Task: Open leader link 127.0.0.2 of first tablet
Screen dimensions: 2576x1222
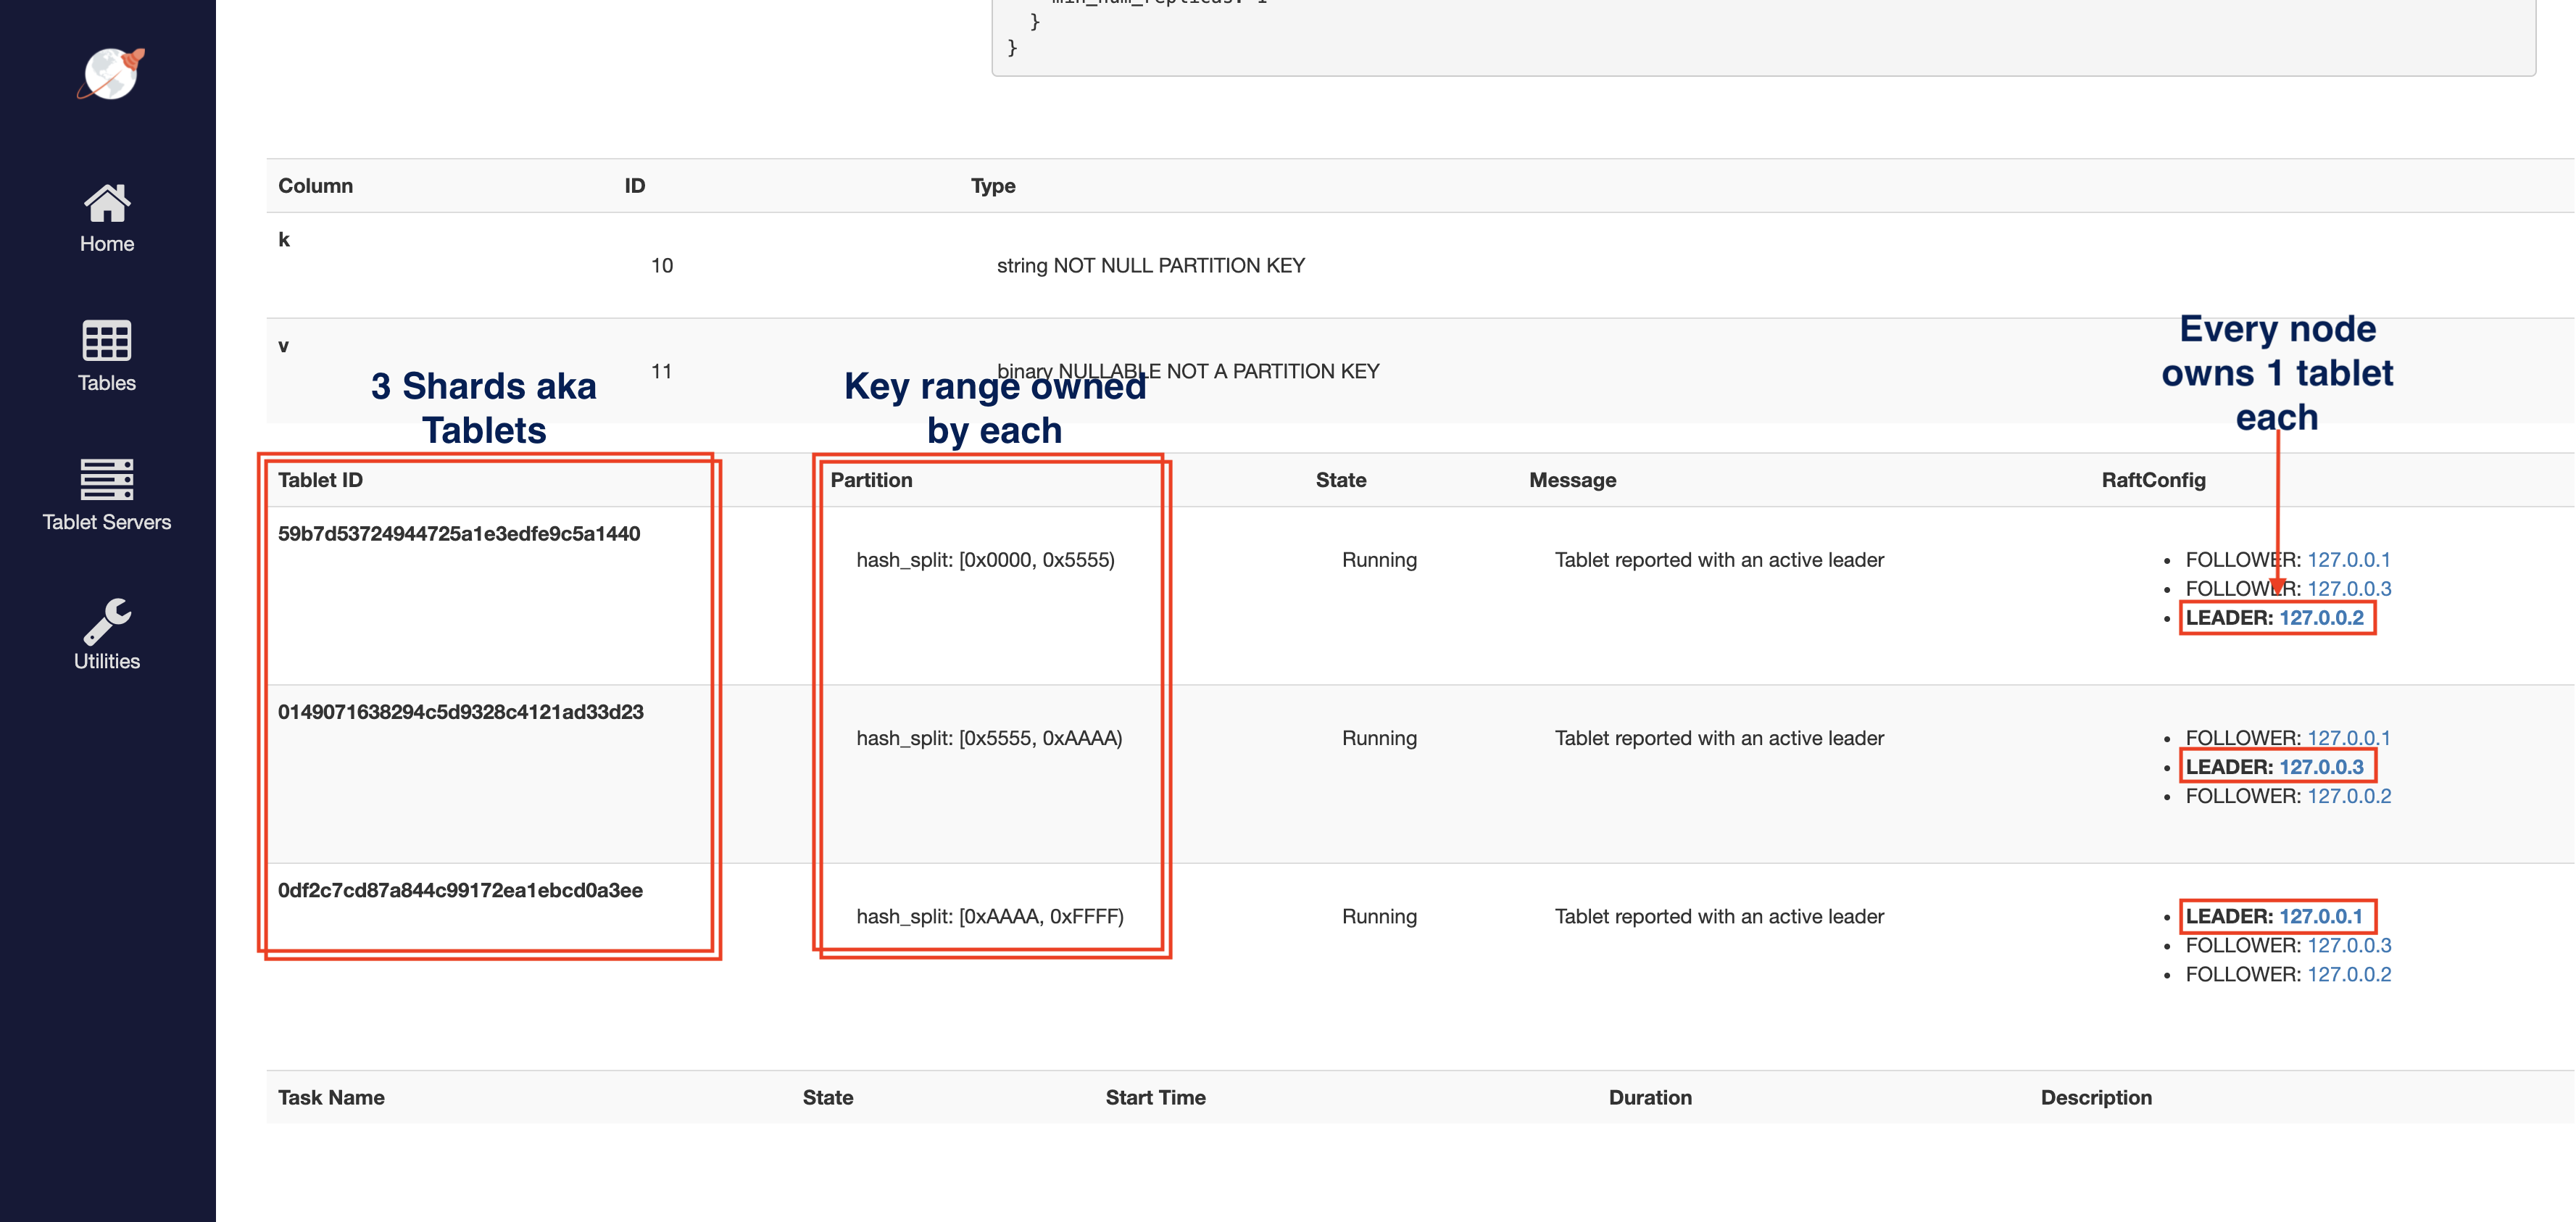Action: click(2321, 618)
